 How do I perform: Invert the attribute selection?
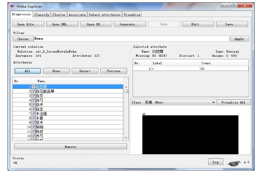85,71
